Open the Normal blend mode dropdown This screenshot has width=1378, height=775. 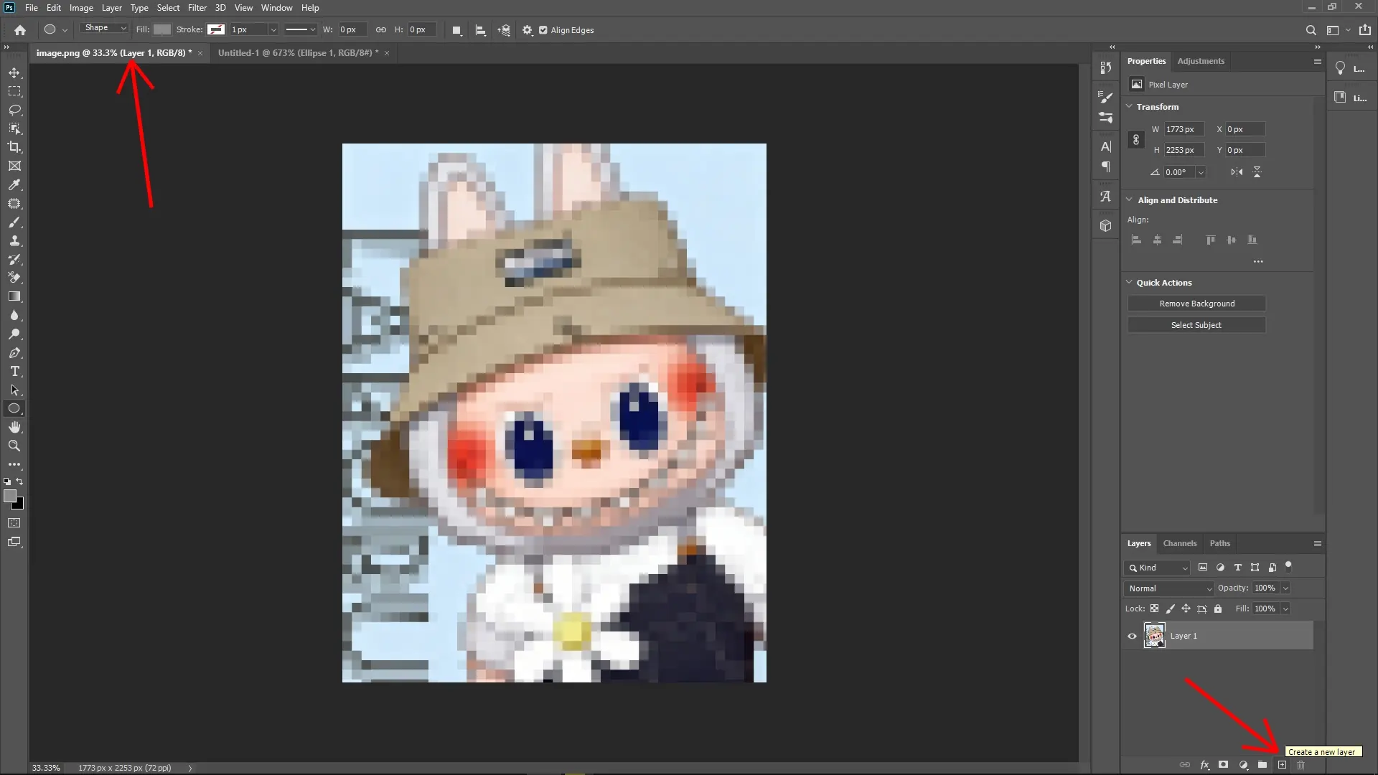1168,588
